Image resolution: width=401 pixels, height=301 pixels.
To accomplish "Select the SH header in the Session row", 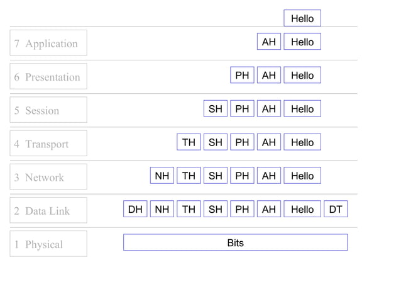I will (x=216, y=109).
